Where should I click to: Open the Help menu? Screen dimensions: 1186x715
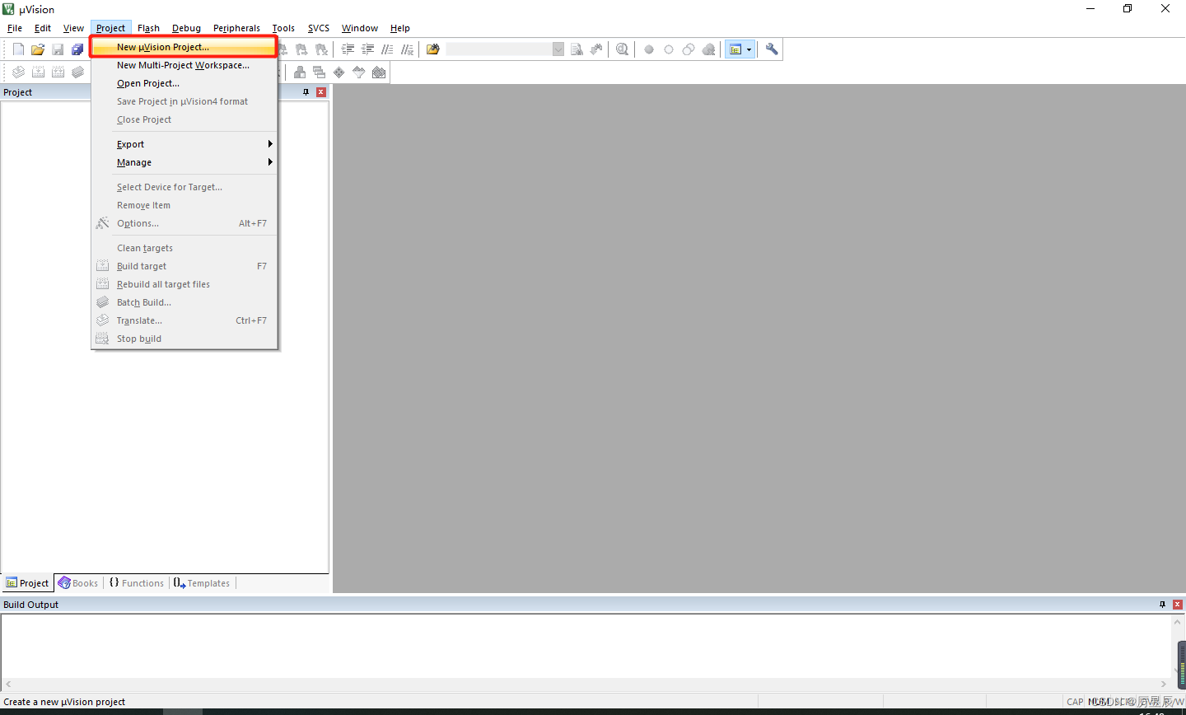[400, 28]
